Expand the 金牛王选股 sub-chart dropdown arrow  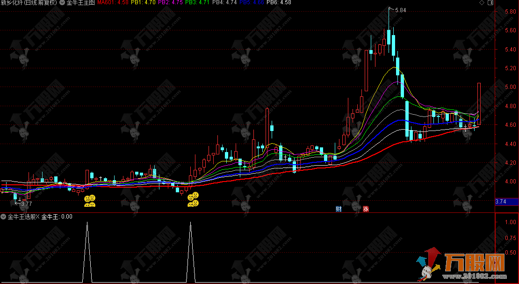pos(4,217)
